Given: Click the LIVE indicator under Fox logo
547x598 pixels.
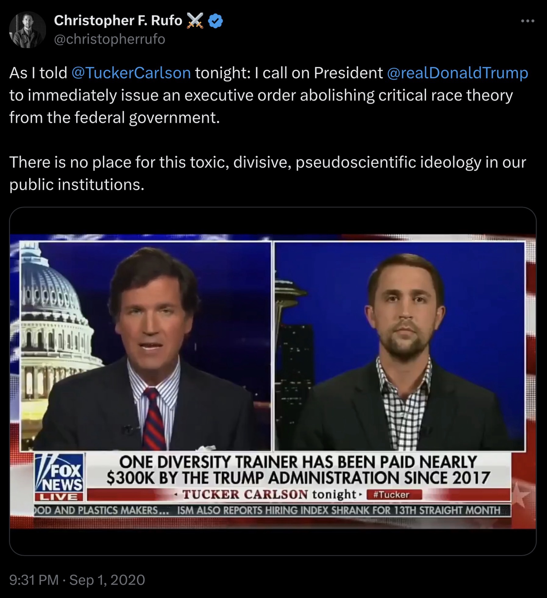Looking at the screenshot, I should click(59, 497).
